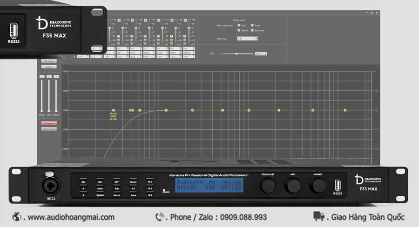Click the 1000 frequency stepper field
The width and height of the screenshot is (419, 227).
pos(149,53)
